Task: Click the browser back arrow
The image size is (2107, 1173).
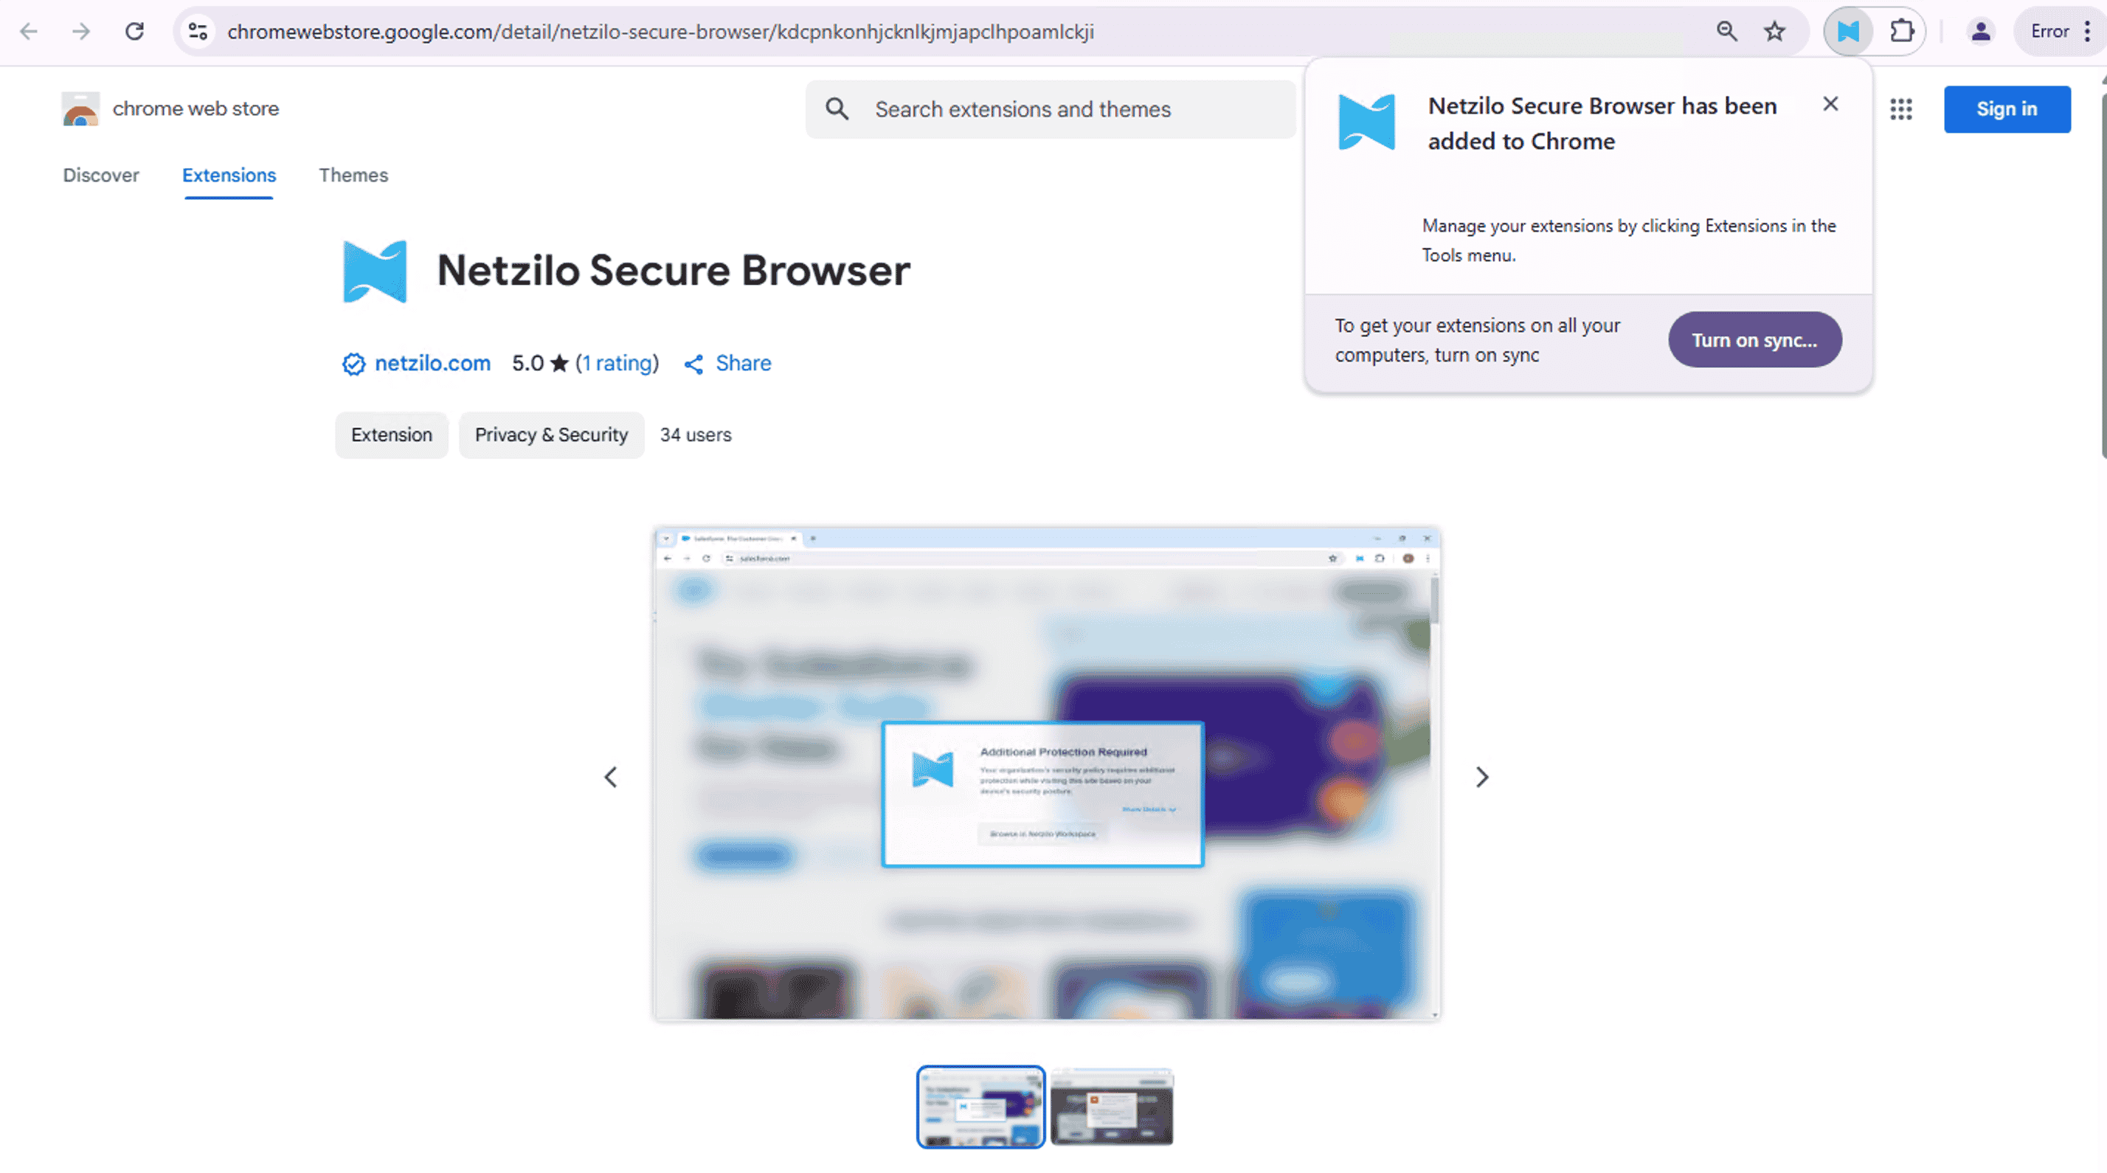Action: tap(29, 31)
